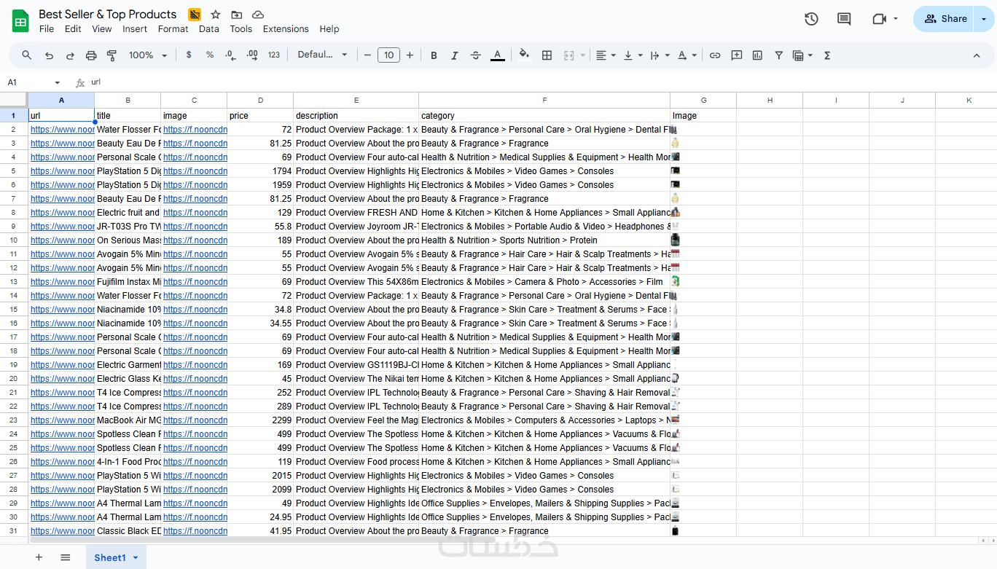Screen dimensions: 997x569
Task: Show the all sheets list icon
Action: [66, 557]
